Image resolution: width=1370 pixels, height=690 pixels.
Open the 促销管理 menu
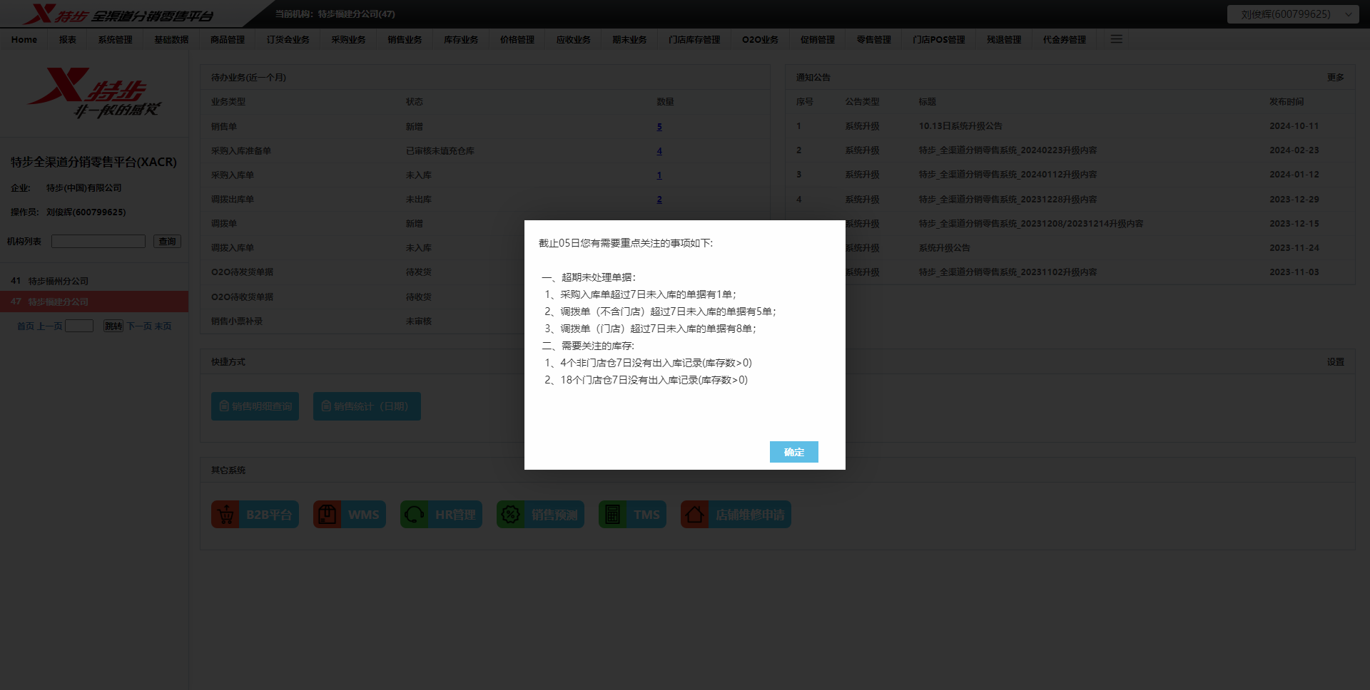818,40
